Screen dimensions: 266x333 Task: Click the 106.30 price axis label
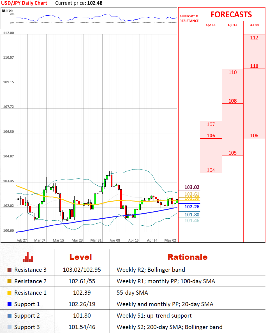click(8, 131)
